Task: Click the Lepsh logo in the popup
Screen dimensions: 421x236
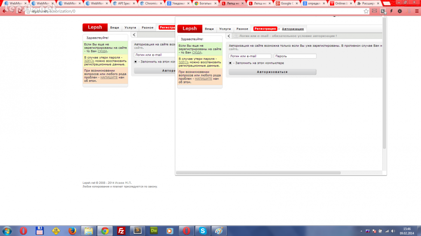Action: click(189, 29)
